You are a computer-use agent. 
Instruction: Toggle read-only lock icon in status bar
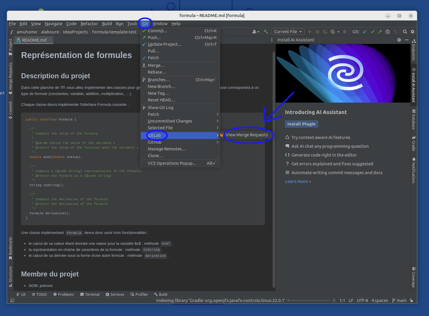(412, 300)
